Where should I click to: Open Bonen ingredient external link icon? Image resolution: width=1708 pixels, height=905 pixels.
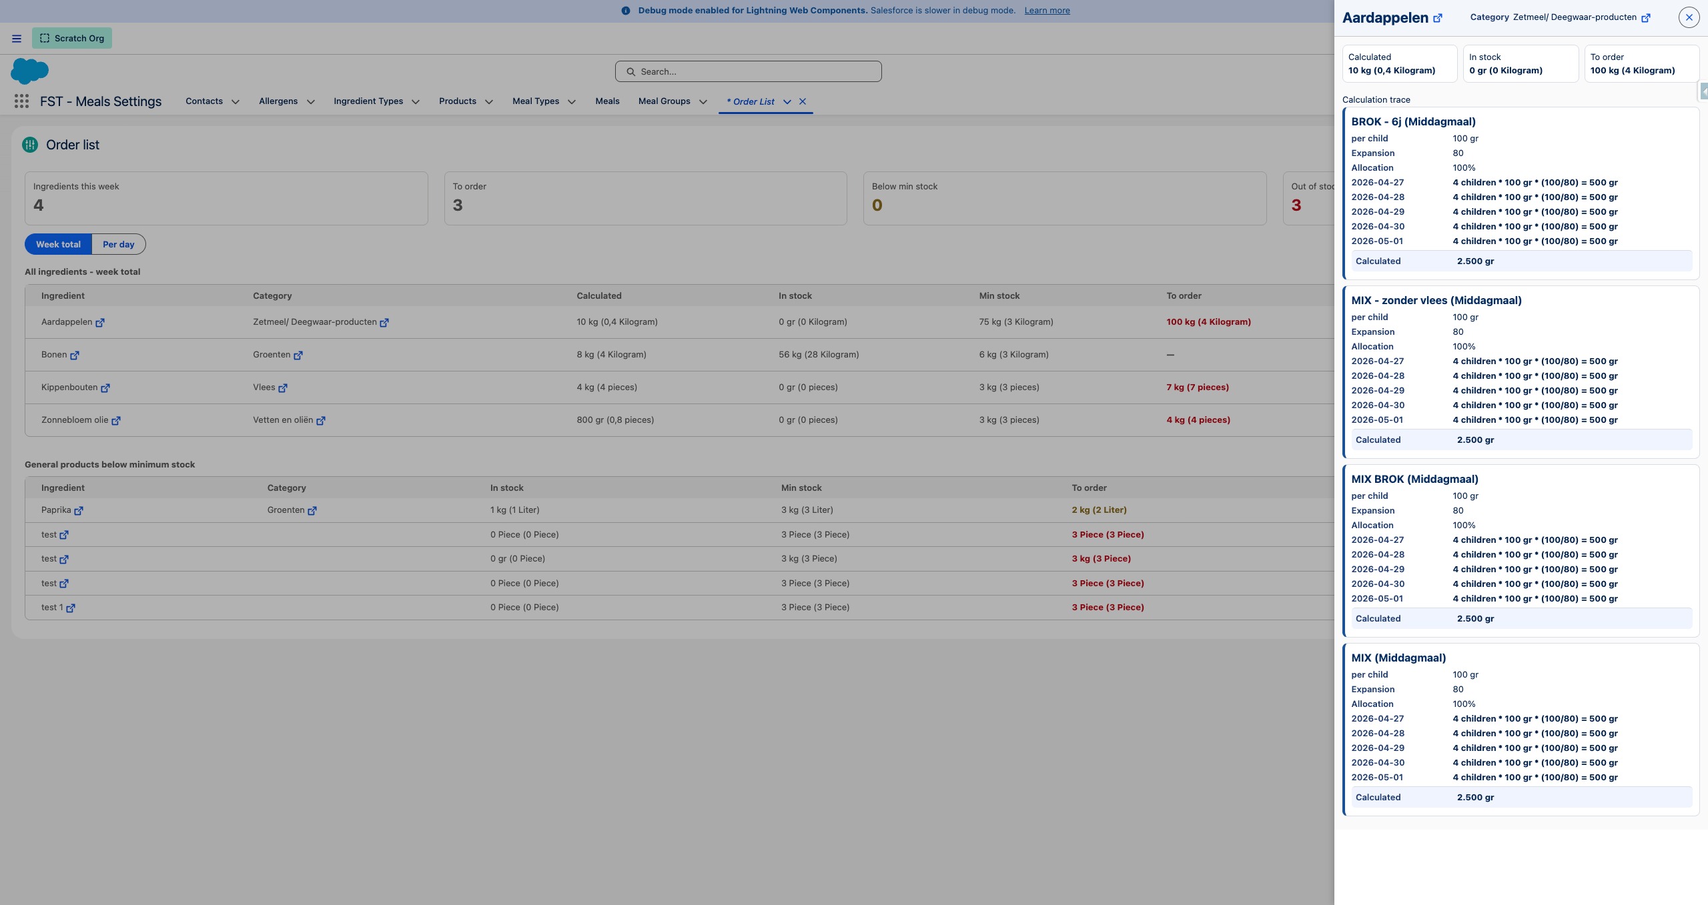[75, 355]
